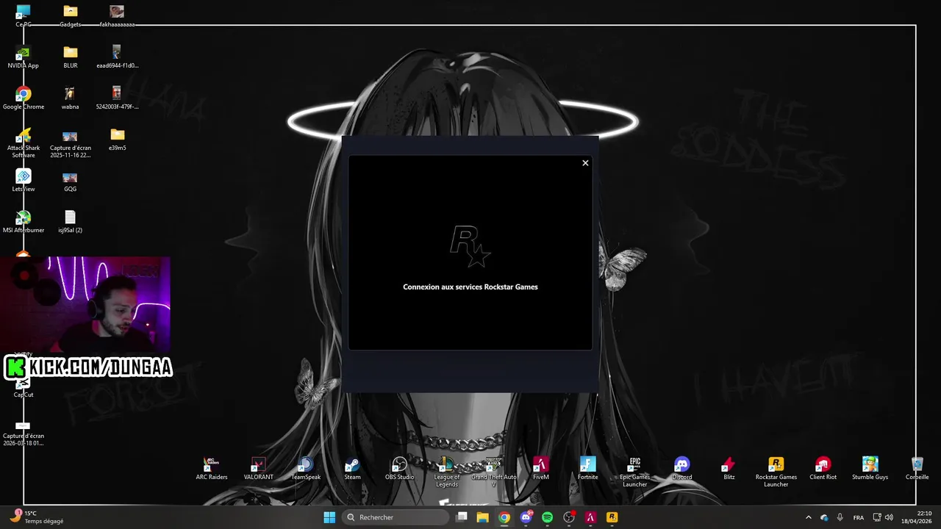Open Task View in the taskbar

pyautogui.click(x=462, y=517)
